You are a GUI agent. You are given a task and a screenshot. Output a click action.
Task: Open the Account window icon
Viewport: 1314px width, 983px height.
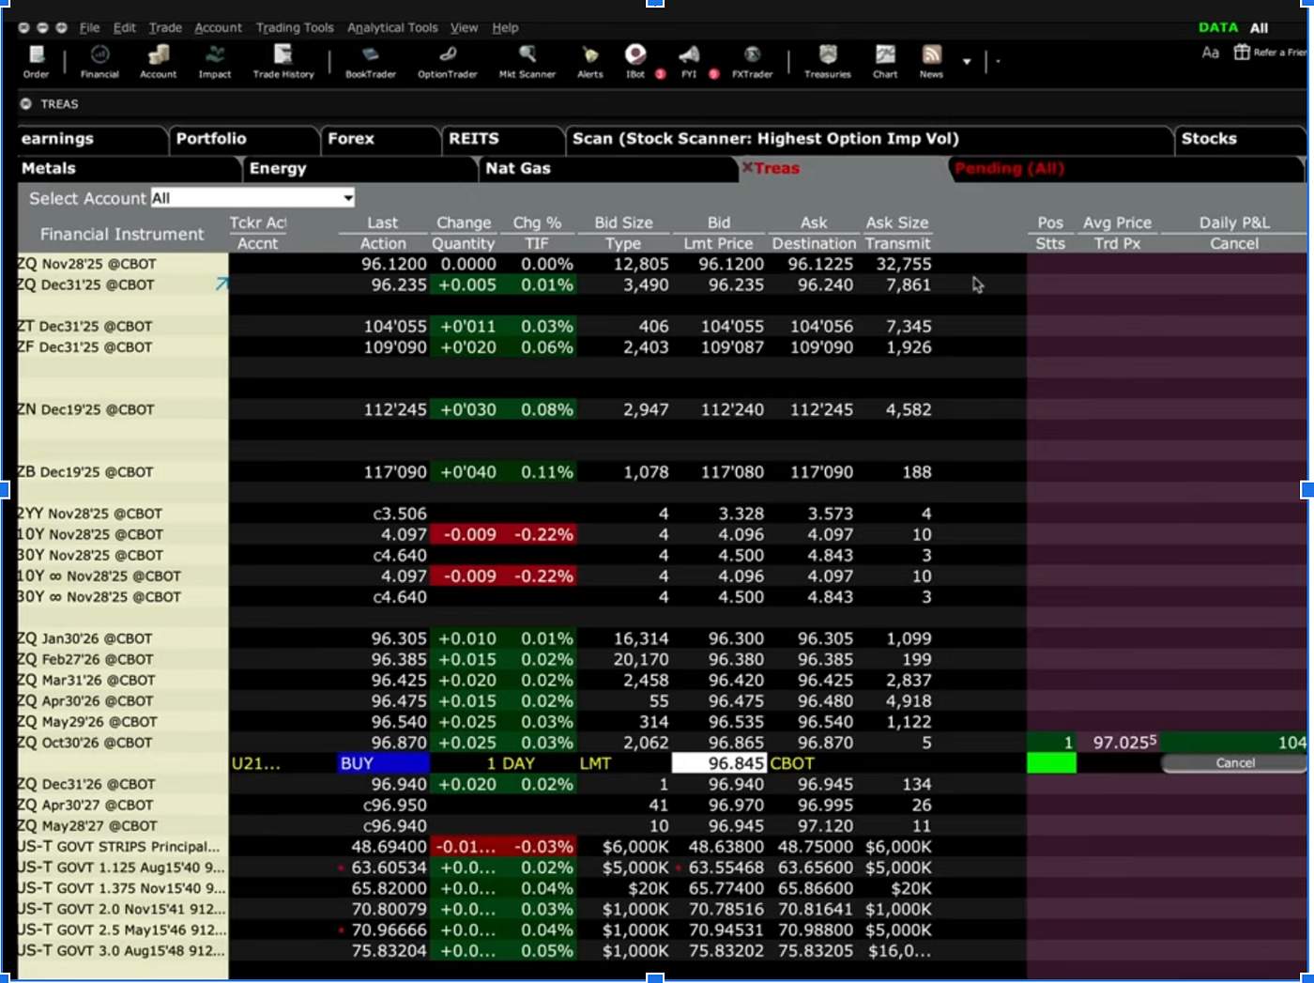pyautogui.click(x=158, y=61)
